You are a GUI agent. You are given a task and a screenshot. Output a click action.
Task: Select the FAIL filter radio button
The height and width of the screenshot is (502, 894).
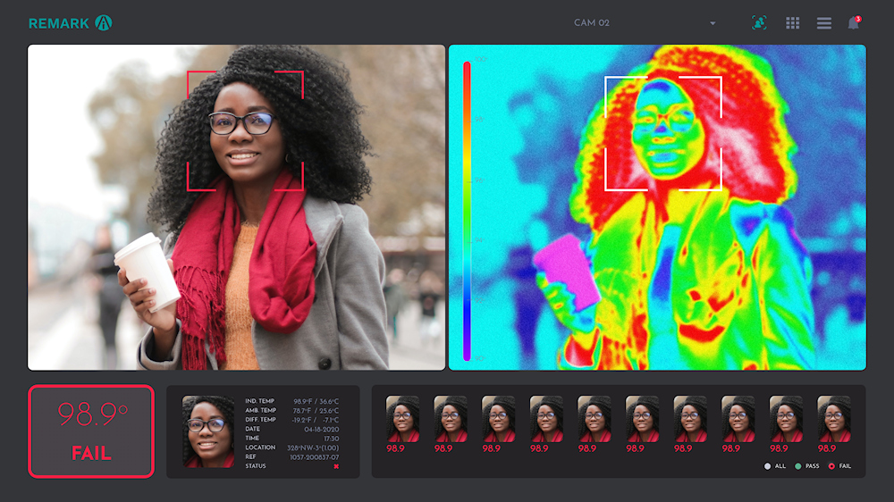[x=831, y=466]
